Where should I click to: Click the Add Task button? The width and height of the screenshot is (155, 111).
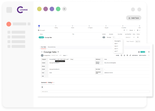point(133,18)
